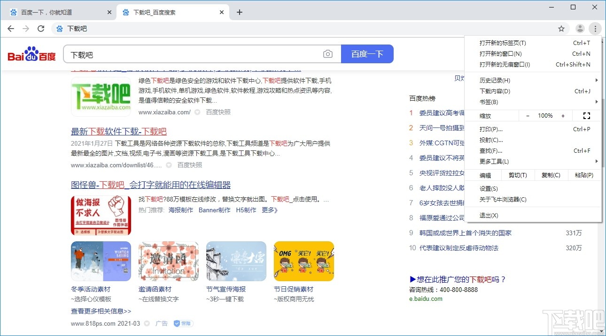Click the Baidu paw logo
This screenshot has width=606, height=336.
point(31,53)
